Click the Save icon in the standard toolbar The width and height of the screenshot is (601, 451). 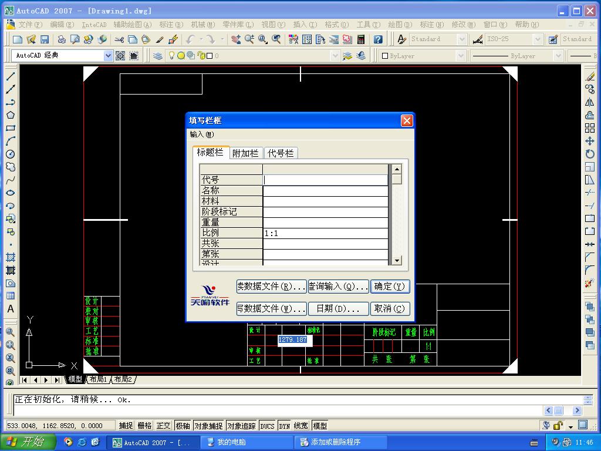click(x=45, y=39)
